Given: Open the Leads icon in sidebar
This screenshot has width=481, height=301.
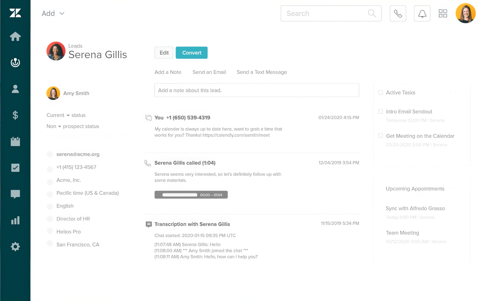Looking at the screenshot, I should 15,62.
